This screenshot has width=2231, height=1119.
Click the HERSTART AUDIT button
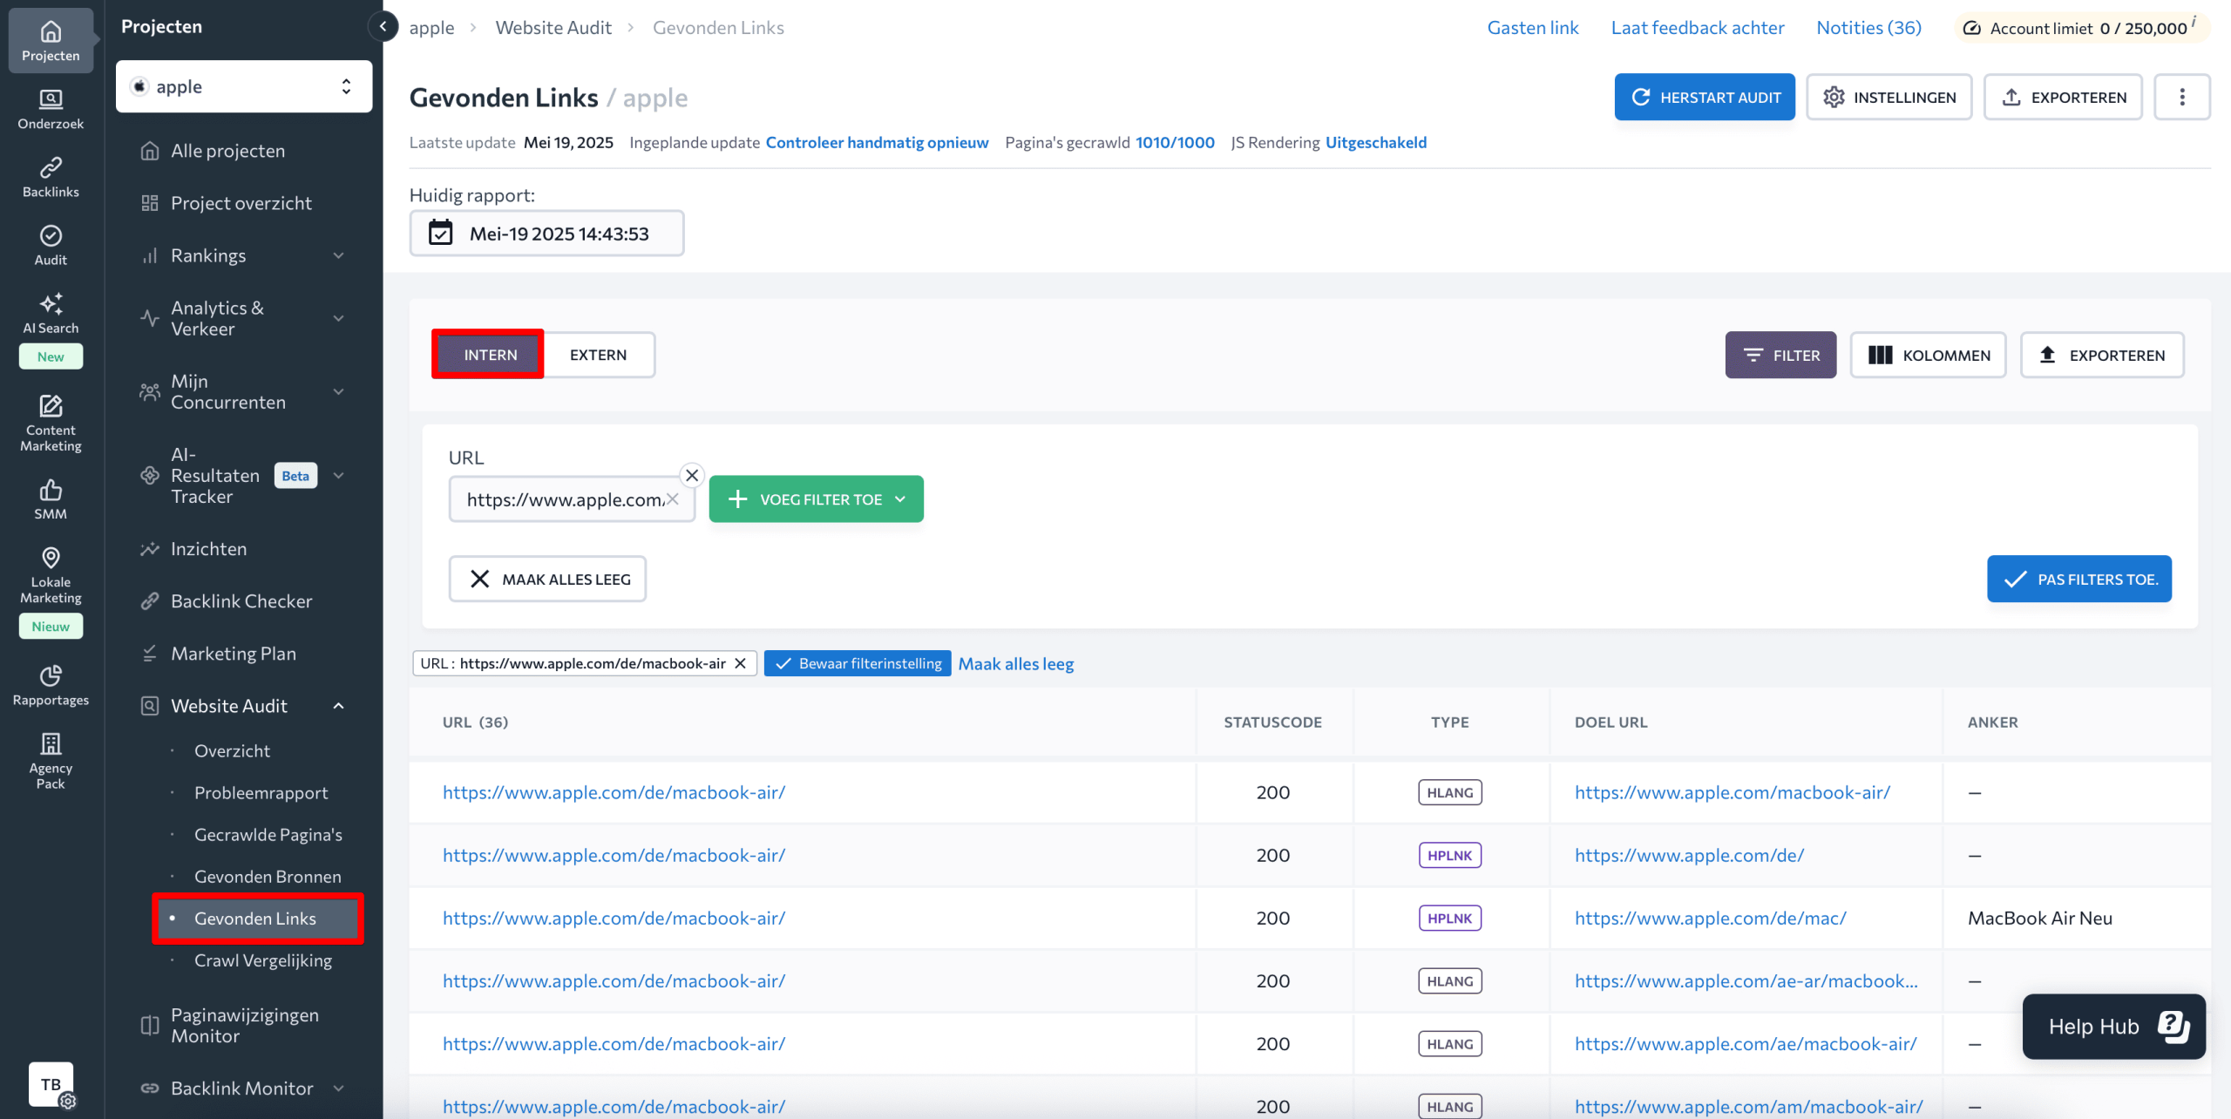pos(1705,97)
